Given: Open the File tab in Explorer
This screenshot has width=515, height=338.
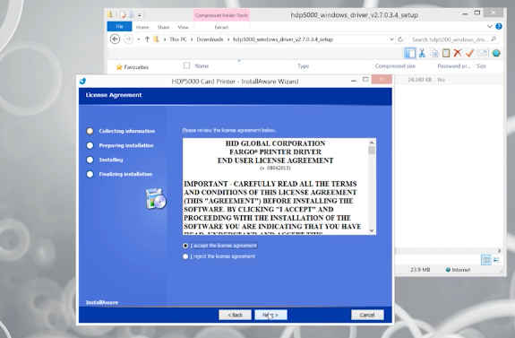Looking at the screenshot, I should 119,27.
